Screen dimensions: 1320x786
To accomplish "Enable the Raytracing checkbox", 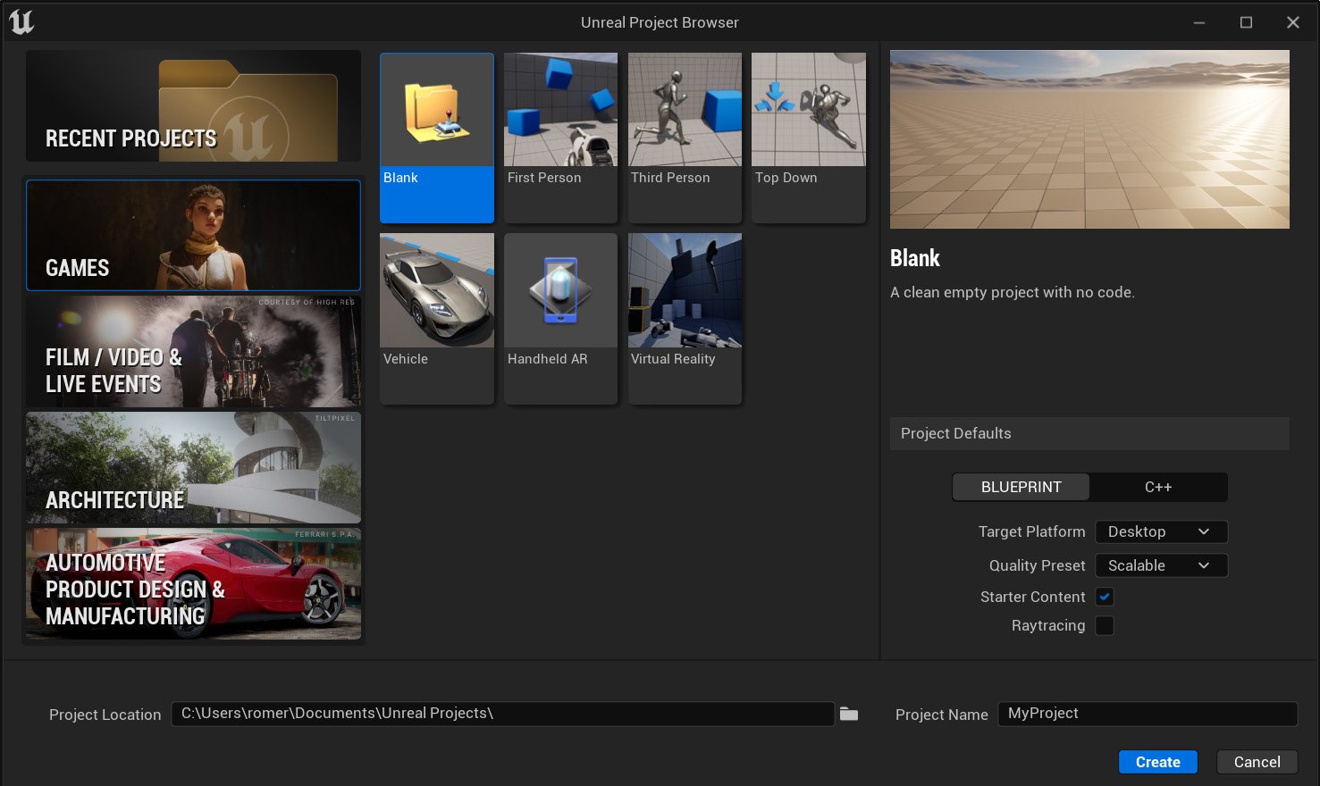I will pos(1105,625).
